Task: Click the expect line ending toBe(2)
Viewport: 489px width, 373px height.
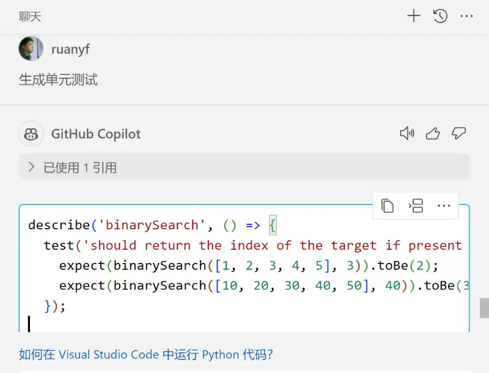Action: click(249, 265)
